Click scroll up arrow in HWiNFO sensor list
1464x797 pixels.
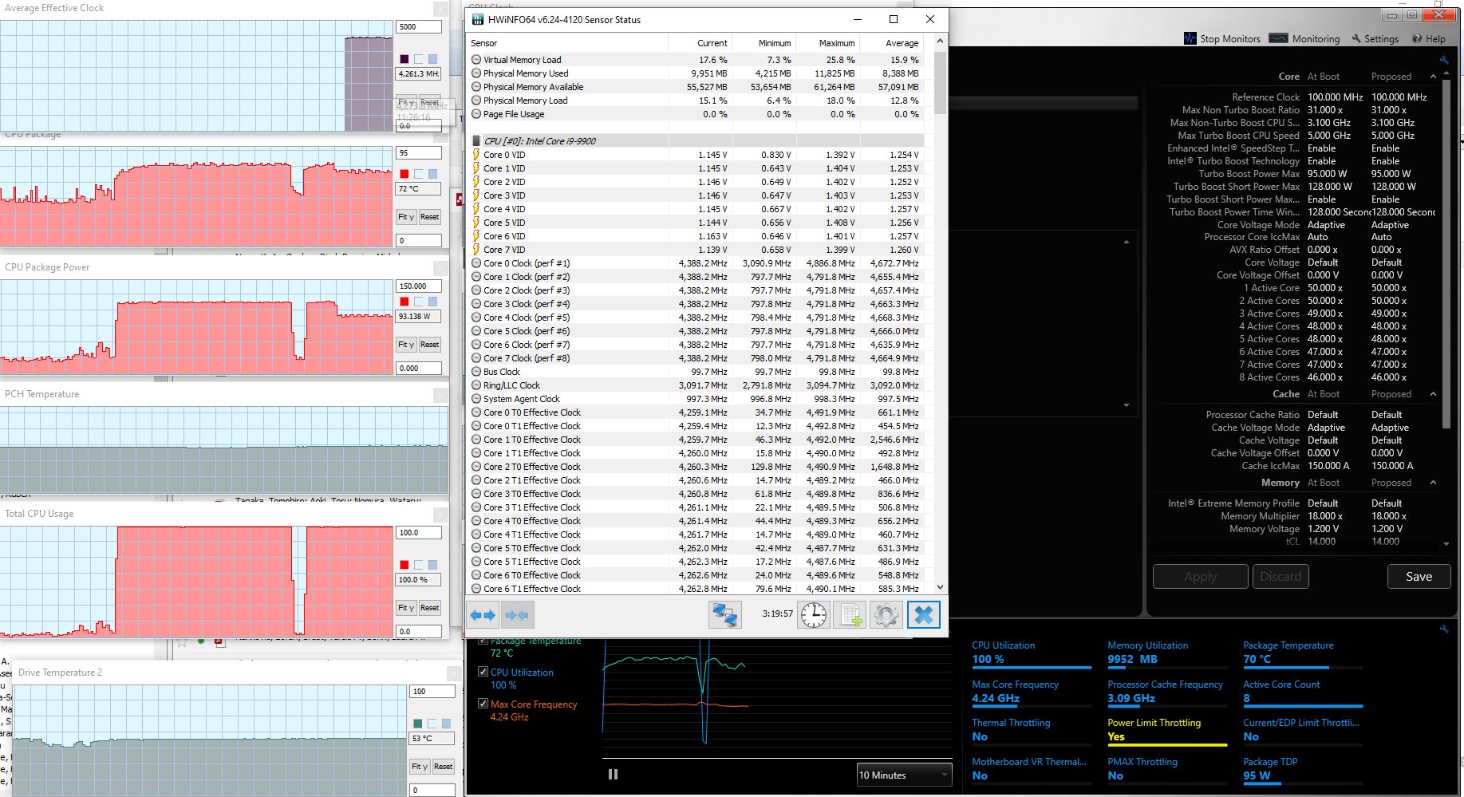pyautogui.click(x=941, y=41)
